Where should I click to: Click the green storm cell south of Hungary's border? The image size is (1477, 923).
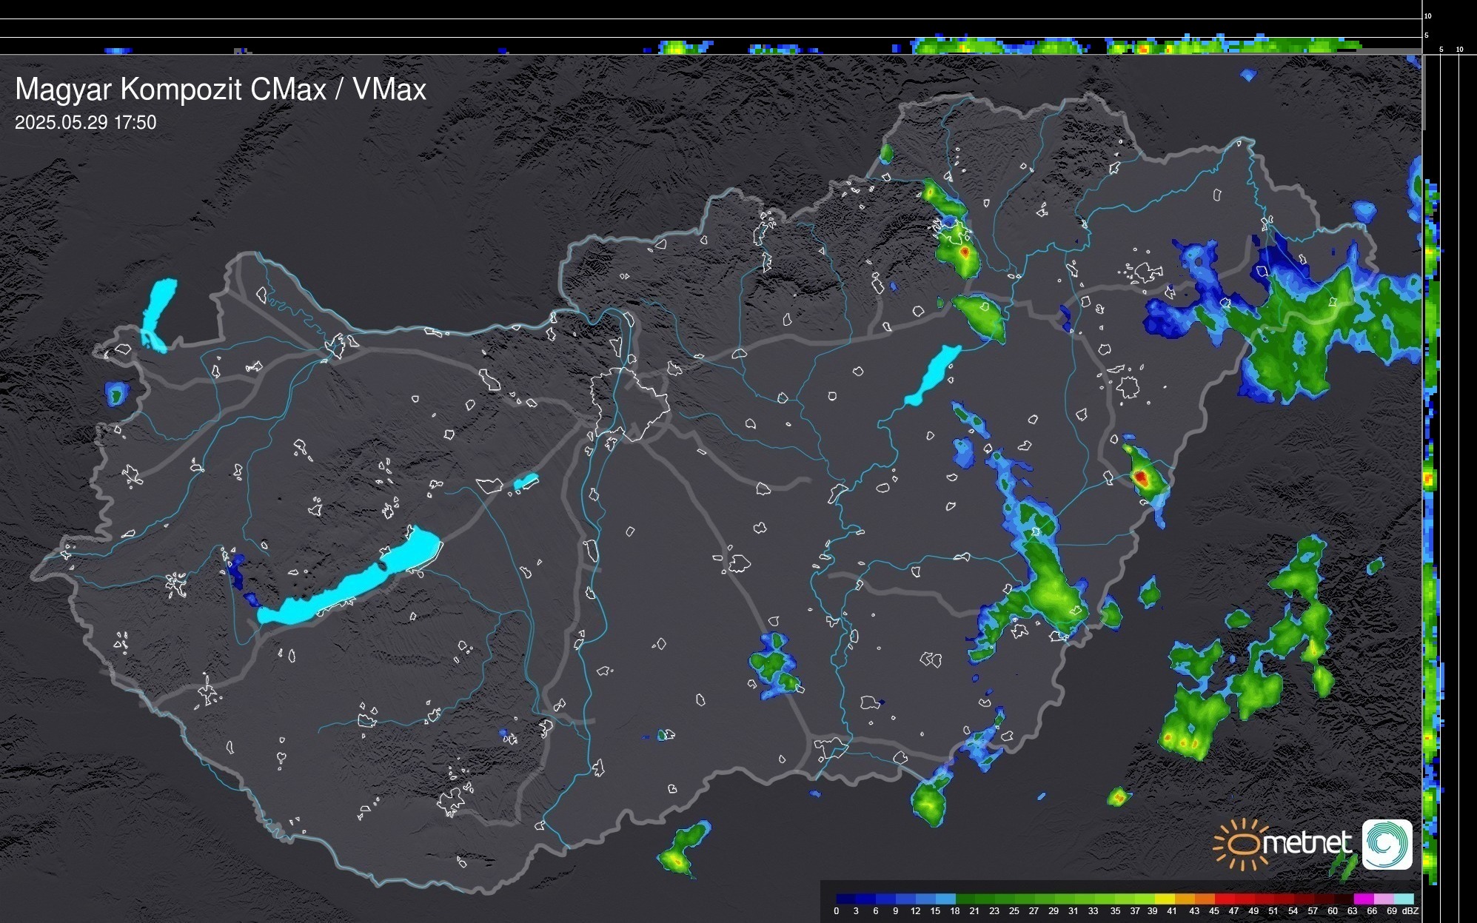682,849
